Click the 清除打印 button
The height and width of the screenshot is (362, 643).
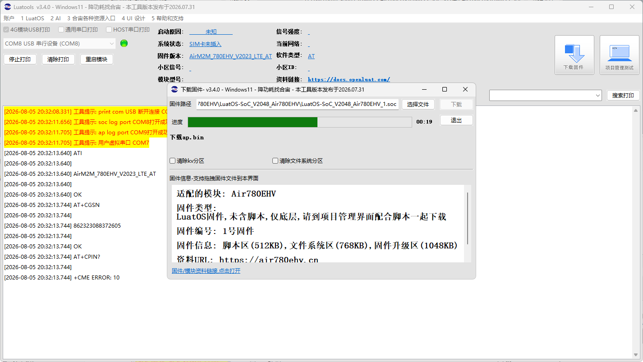58,60
